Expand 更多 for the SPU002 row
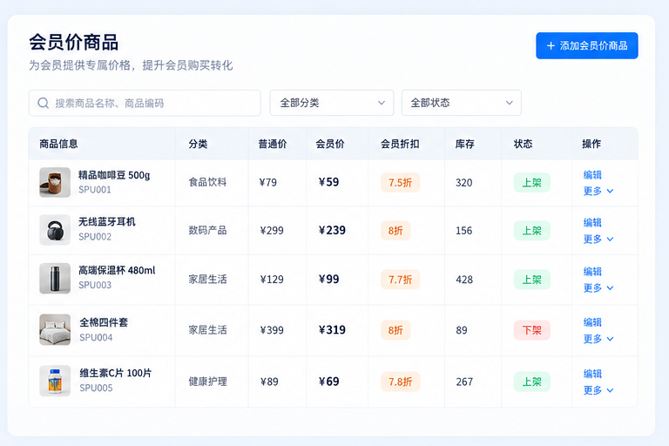The width and height of the screenshot is (669, 446). coord(598,239)
